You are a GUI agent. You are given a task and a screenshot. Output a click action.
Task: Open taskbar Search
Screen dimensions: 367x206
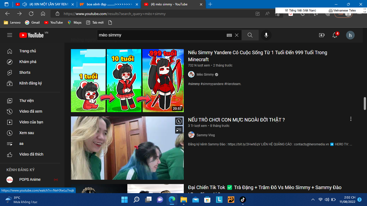click(x=136, y=200)
